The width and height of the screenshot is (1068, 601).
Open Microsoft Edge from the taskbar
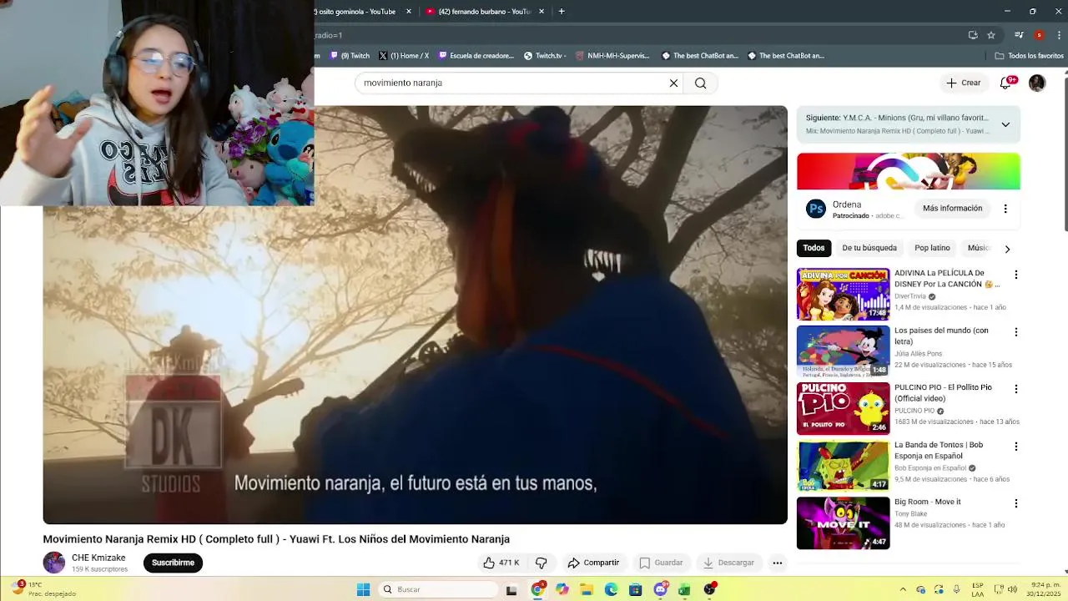point(611,589)
